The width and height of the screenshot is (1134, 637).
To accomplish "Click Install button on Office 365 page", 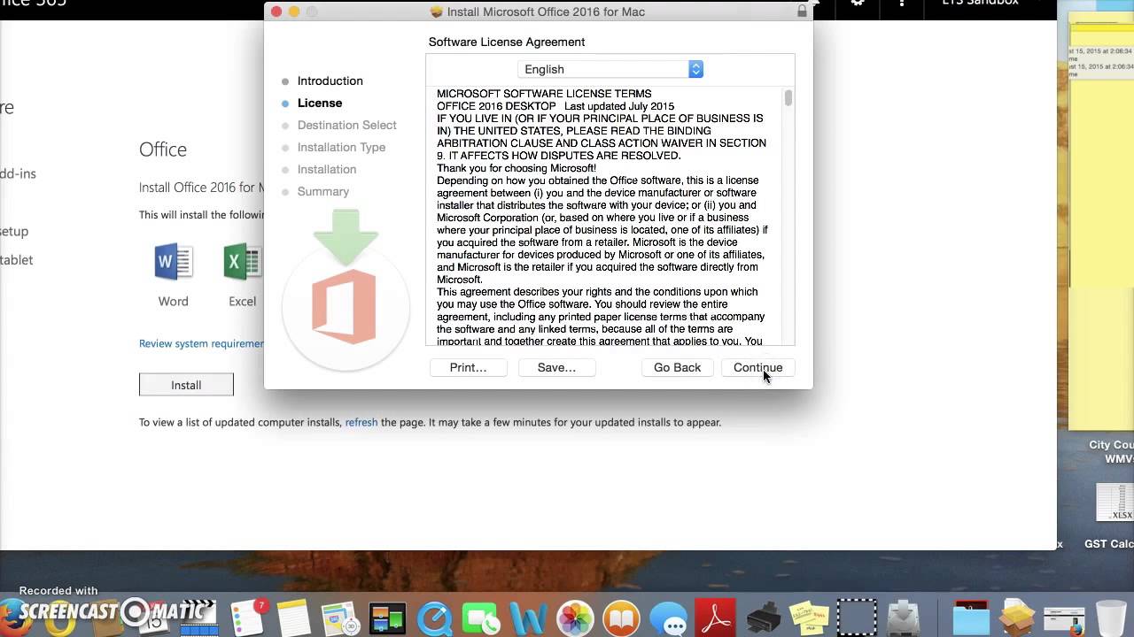I will tap(186, 385).
